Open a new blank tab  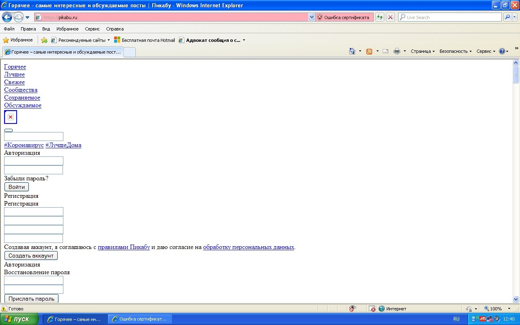click(x=130, y=52)
